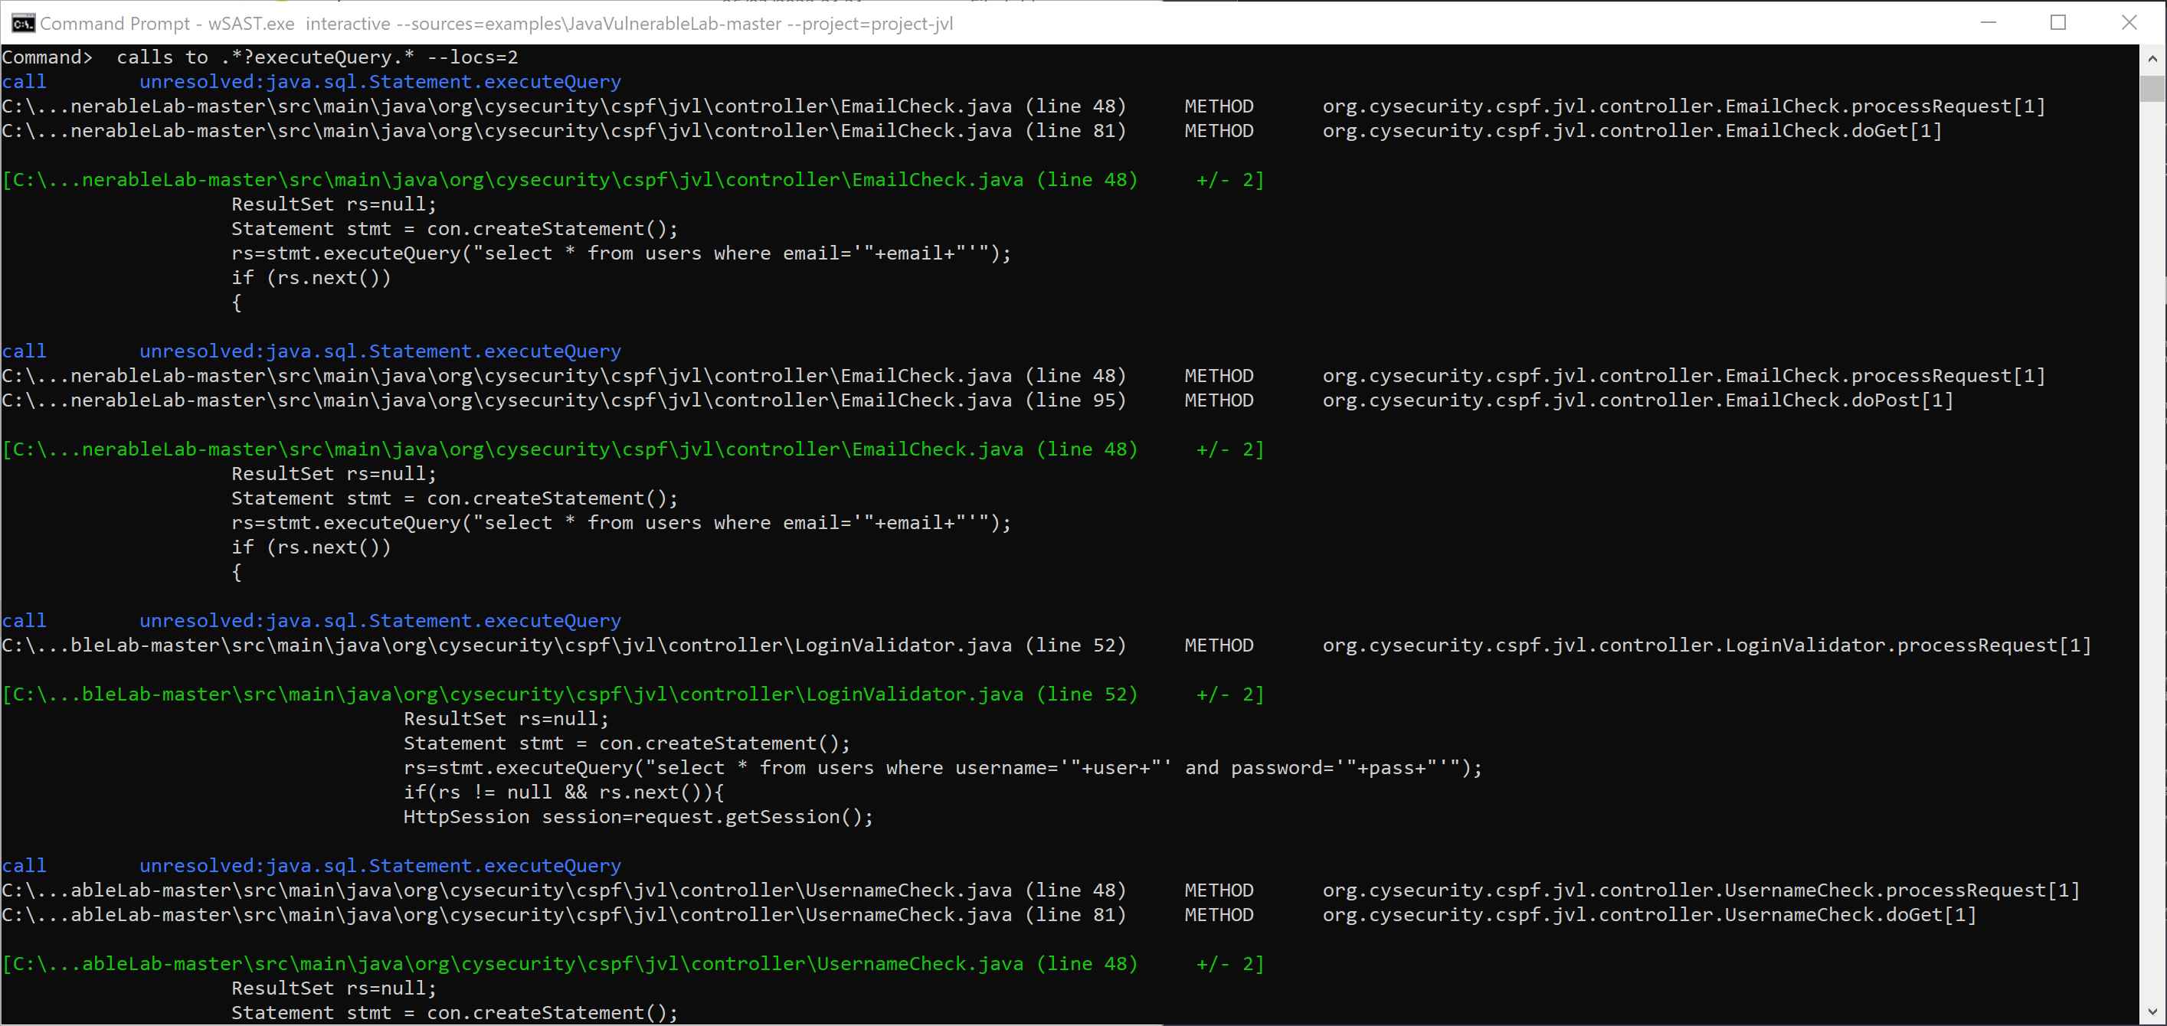Click the SQL line with username and password
Image resolution: width=2167 pixels, height=1026 pixels.
943,768
